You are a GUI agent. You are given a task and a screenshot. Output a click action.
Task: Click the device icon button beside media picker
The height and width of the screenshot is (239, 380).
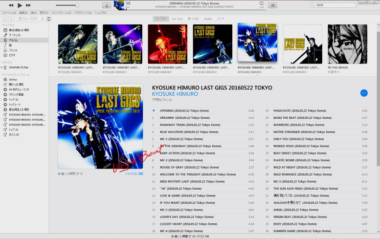click(49, 19)
